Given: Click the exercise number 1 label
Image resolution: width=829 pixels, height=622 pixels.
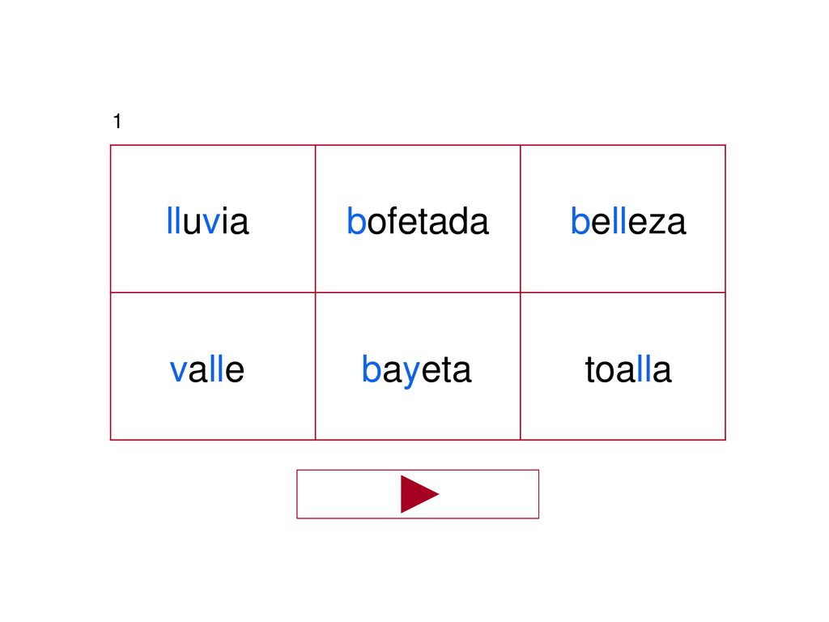Looking at the screenshot, I should tap(117, 121).
